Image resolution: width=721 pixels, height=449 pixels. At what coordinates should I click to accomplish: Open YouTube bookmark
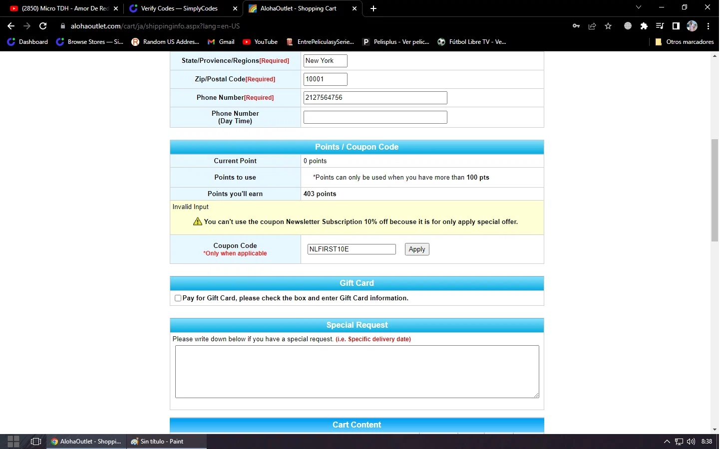260,42
